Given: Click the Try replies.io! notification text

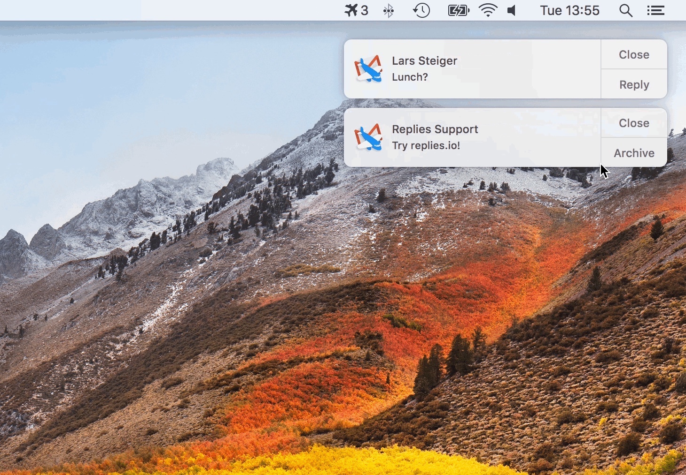Looking at the screenshot, I should click(426, 145).
